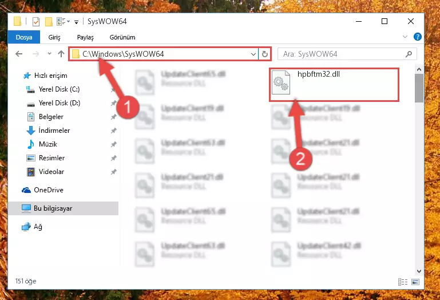Open the Dosya file menu tab
Image resolution: width=440 pixels, height=300 pixels.
[x=24, y=37]
